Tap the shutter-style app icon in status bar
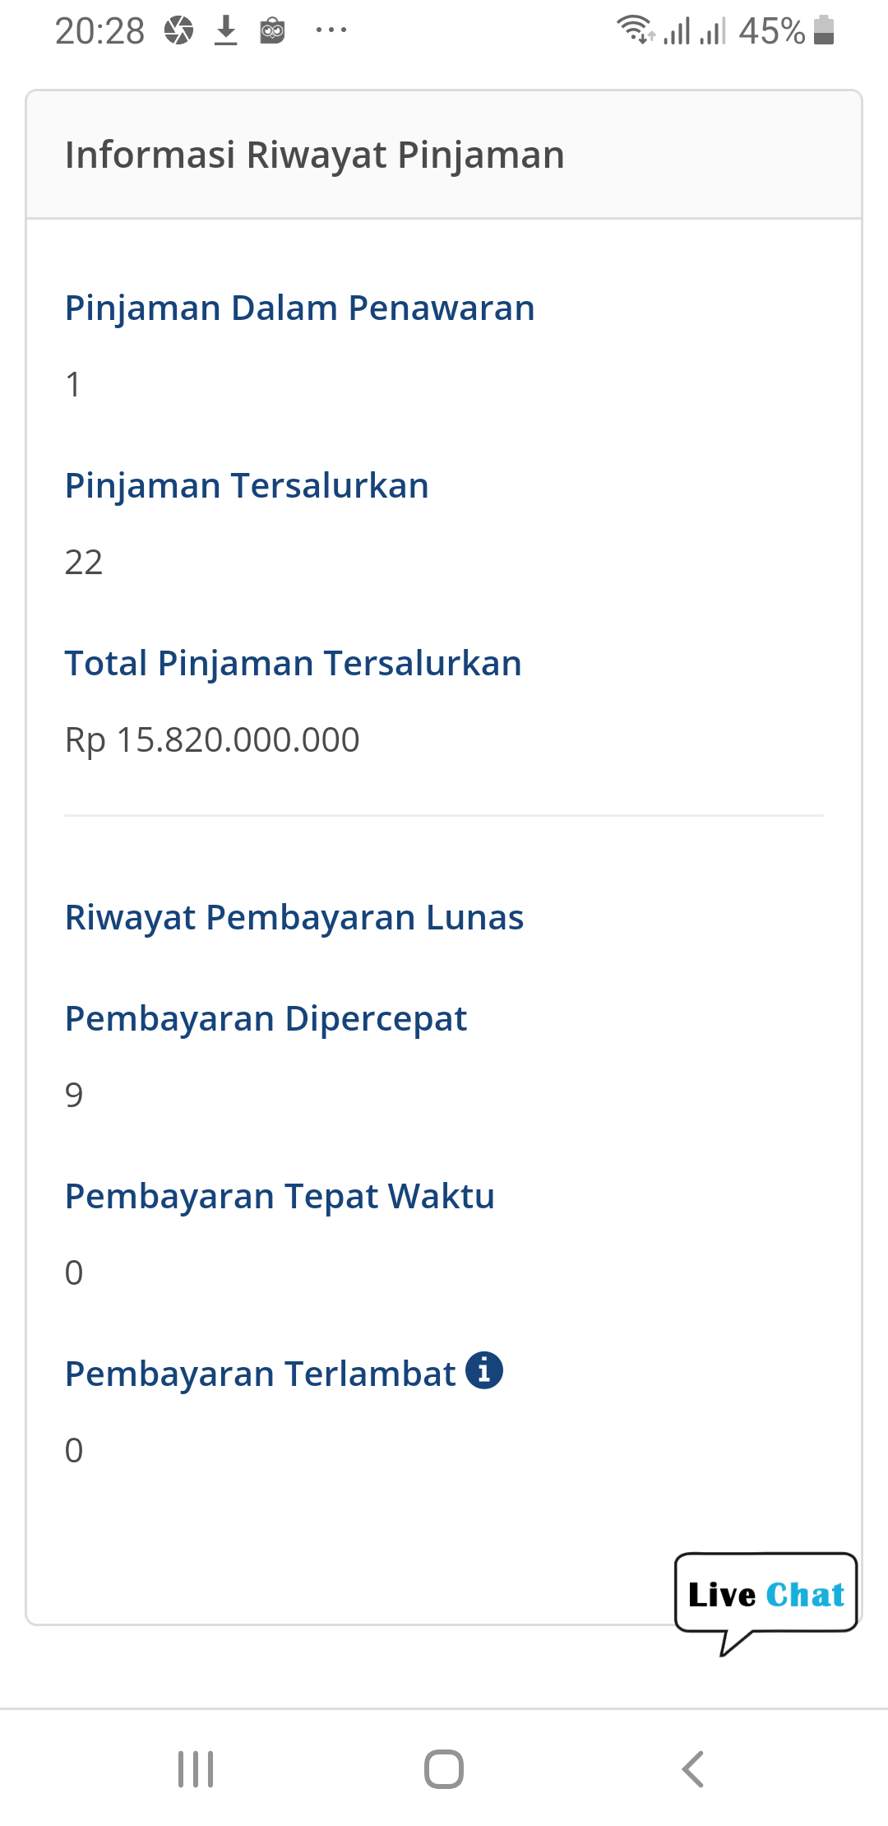The height and width of the screenshot is (1826, 888). click(x=178, y=30)
